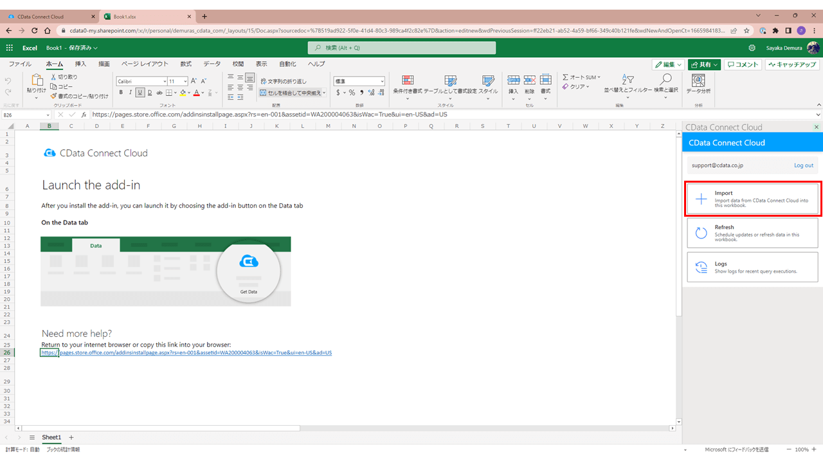Click the 共有 (Share) button
This screenshot has width=823, height=463.
point(704,64)
